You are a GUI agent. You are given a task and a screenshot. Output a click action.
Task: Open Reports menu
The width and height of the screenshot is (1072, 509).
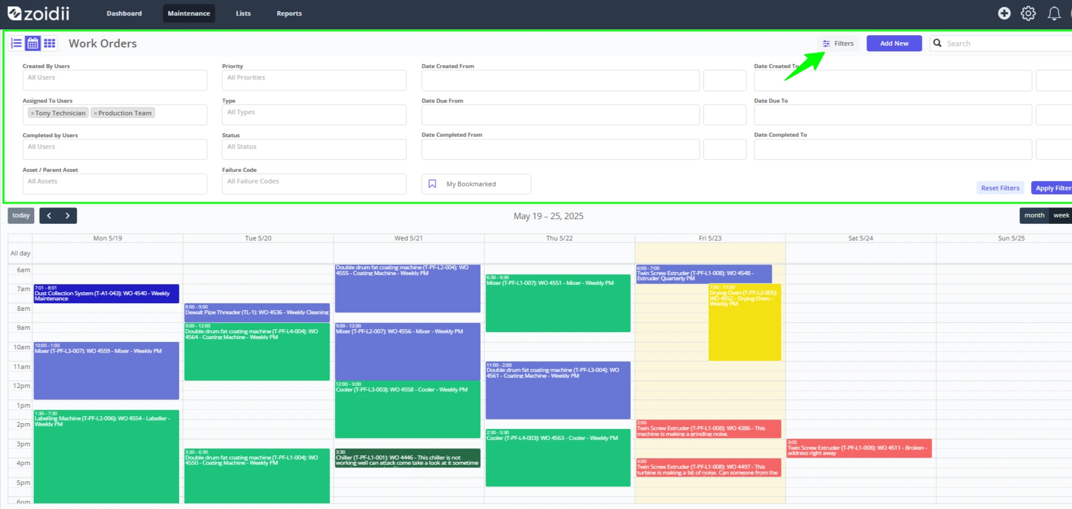pos(289,13)
